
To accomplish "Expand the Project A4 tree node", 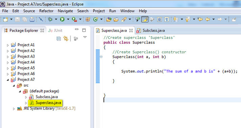I will coord(8,62).
